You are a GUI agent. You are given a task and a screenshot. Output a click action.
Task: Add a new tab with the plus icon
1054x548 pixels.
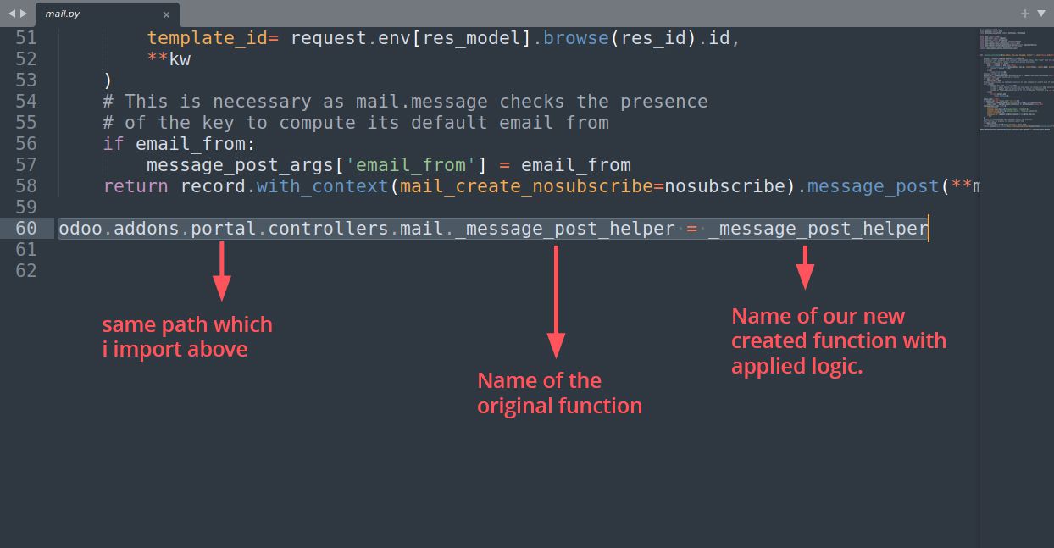tap(1025, 14)
